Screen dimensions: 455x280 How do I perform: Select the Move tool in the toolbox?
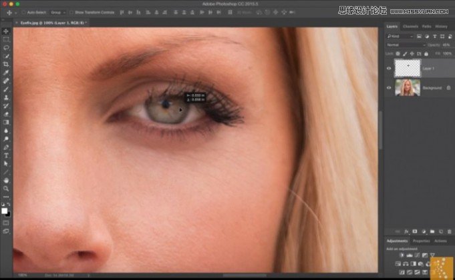click(6, 31)
